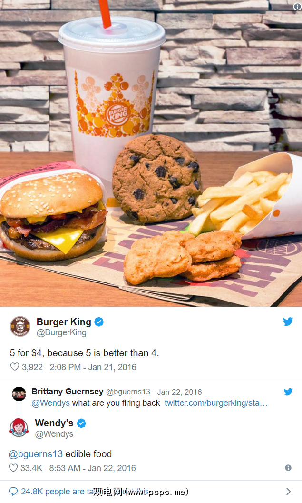Click Burger King's verified badge
This screenshot has height=503, width=302.
99,322
